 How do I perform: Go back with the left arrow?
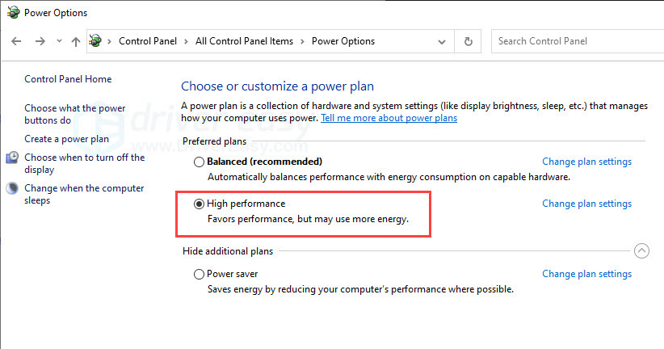pos(16,41)
